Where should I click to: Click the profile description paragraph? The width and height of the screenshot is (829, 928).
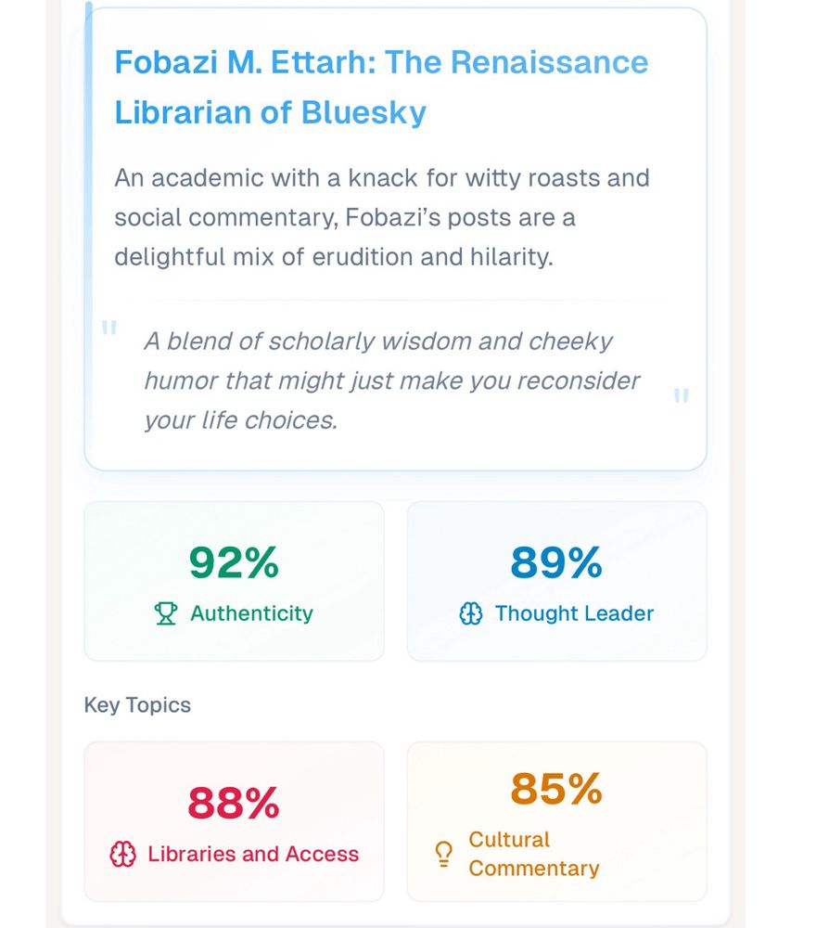coord(382,217)
